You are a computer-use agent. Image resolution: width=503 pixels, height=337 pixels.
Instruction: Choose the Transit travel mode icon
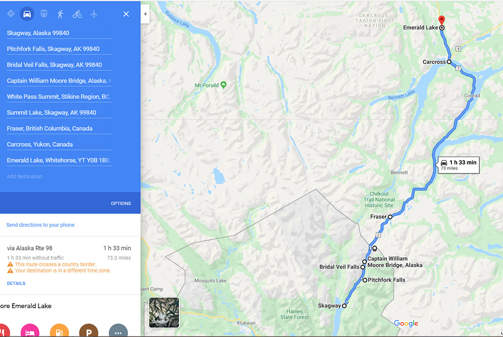point(44,14)
